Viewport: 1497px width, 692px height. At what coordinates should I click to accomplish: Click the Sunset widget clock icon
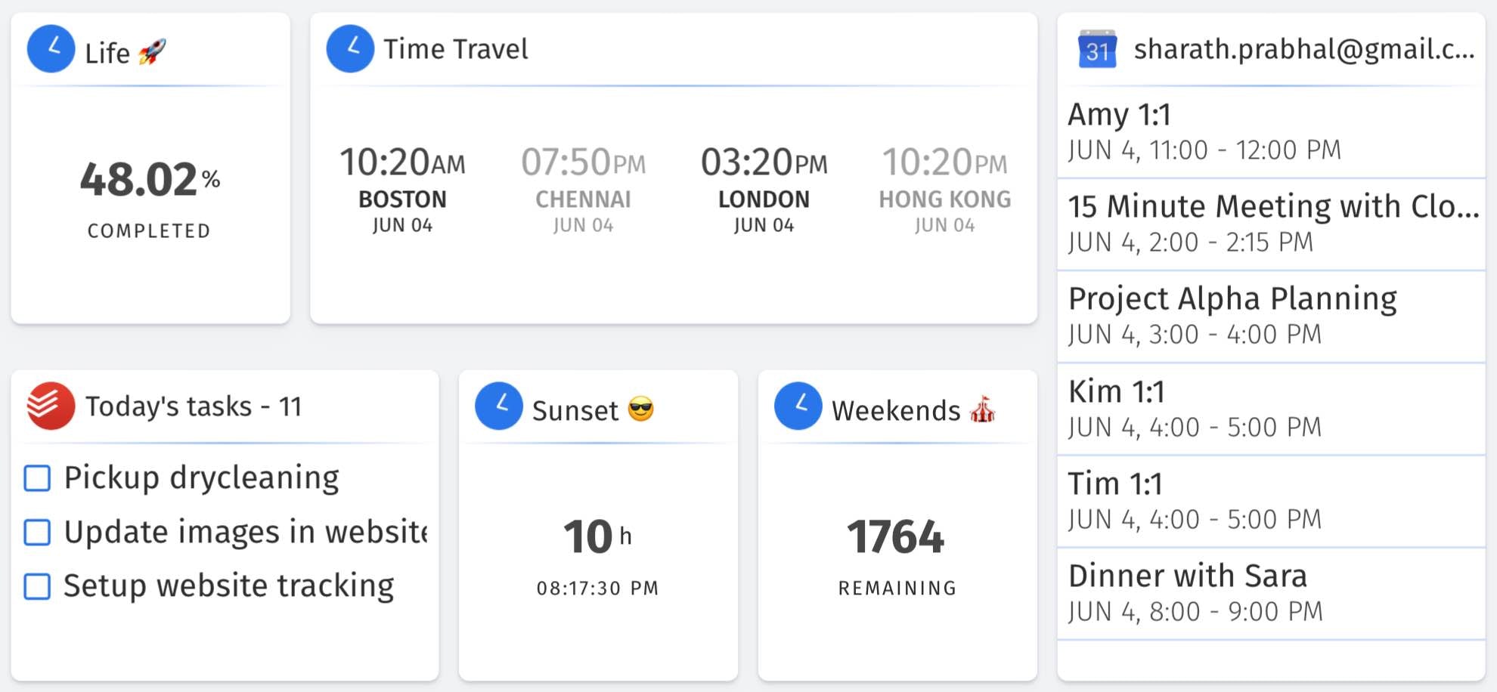pos(498,406)
